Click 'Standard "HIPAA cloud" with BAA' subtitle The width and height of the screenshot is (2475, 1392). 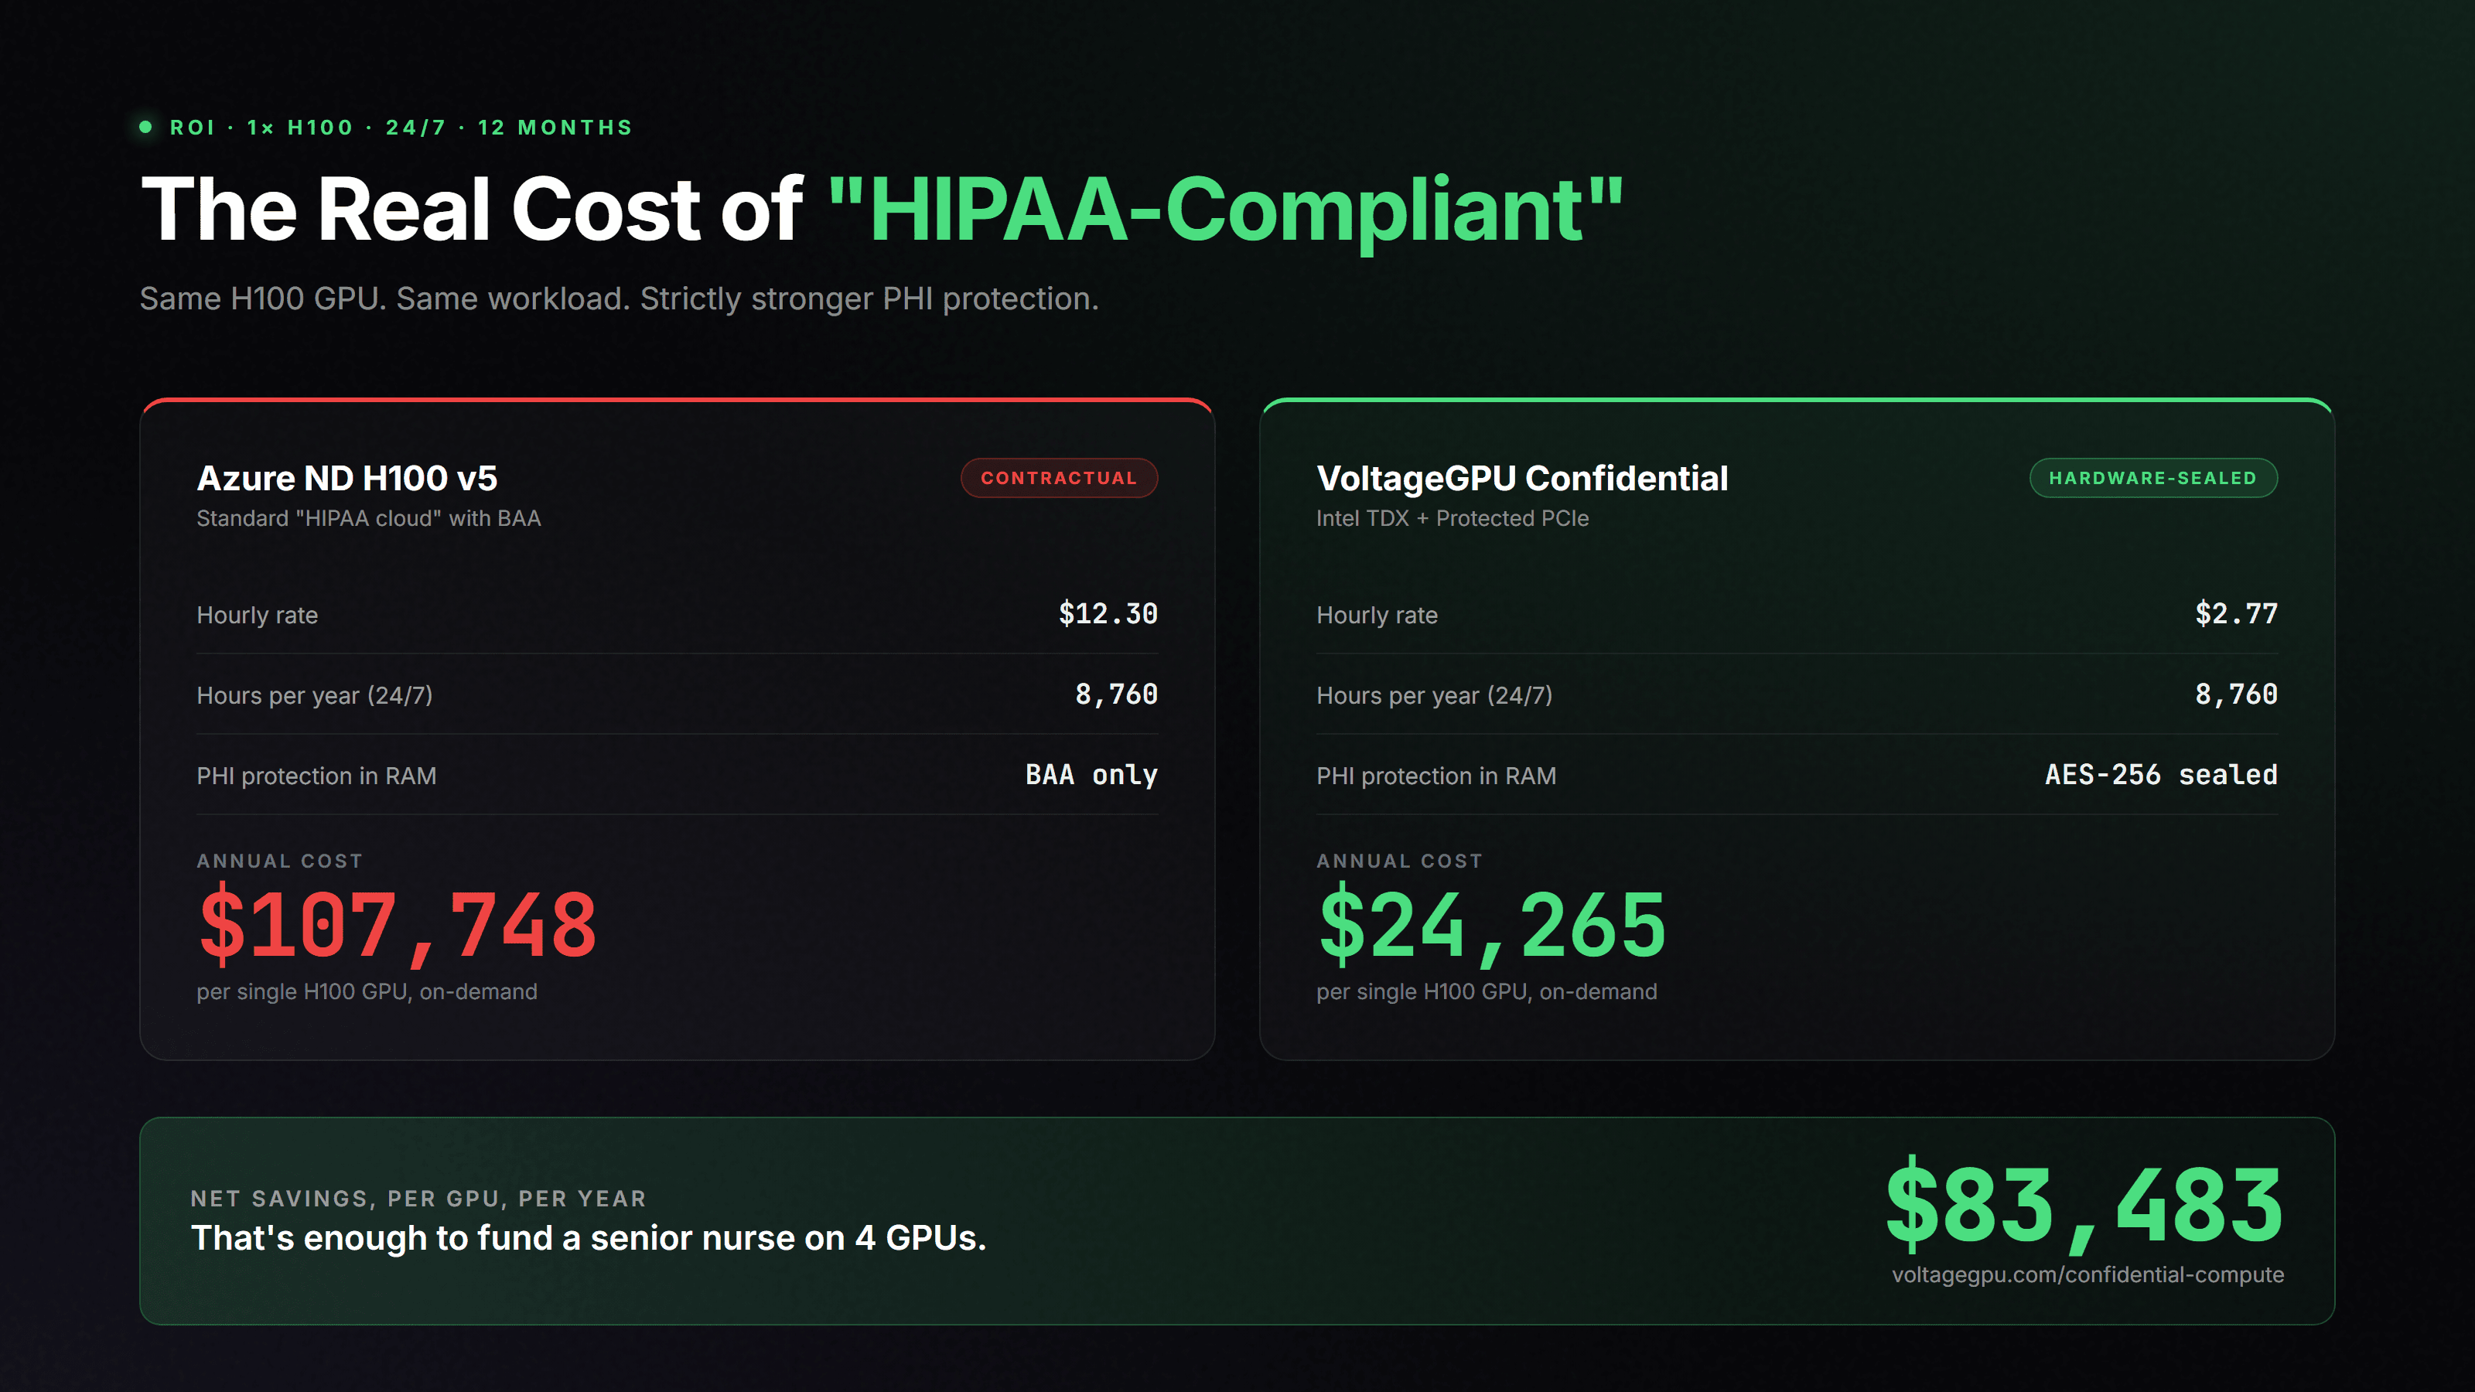point(369,519)
